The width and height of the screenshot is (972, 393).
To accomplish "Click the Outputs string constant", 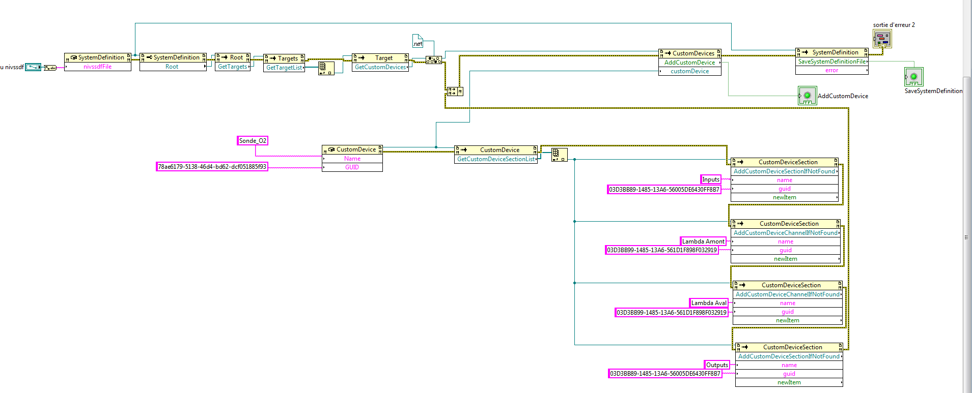I will [x=717, y=365].
